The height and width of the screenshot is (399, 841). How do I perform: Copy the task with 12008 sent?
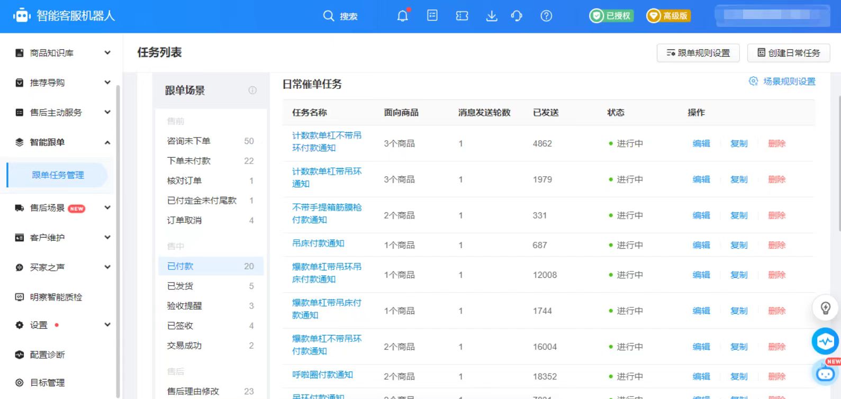click(x=739, y=275)
